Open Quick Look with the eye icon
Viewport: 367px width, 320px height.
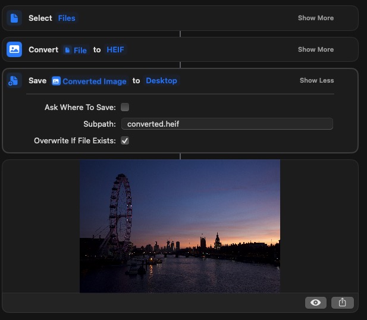[316, 302]
